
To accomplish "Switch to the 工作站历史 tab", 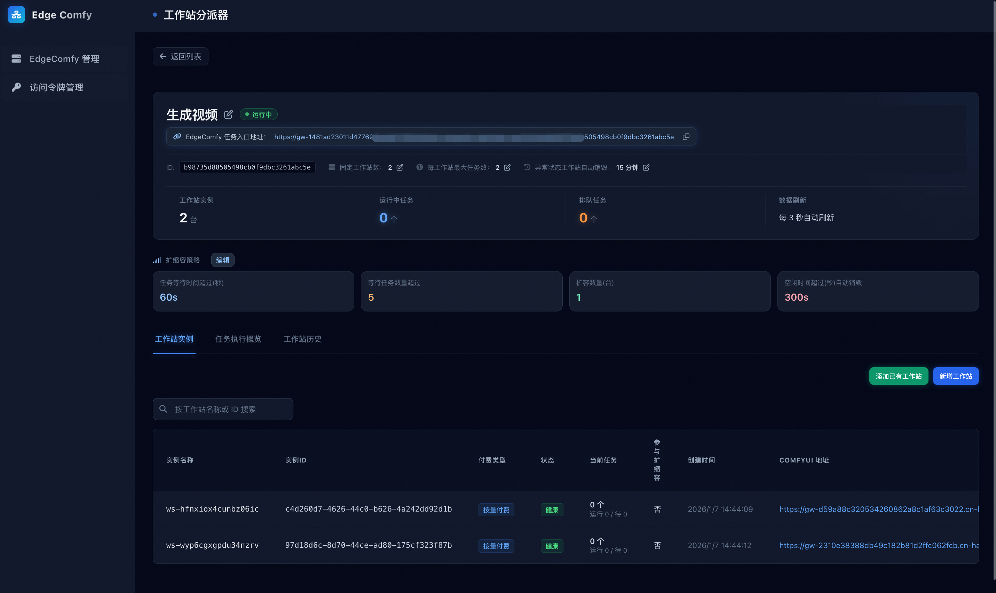I will click(x=302, y=339).
